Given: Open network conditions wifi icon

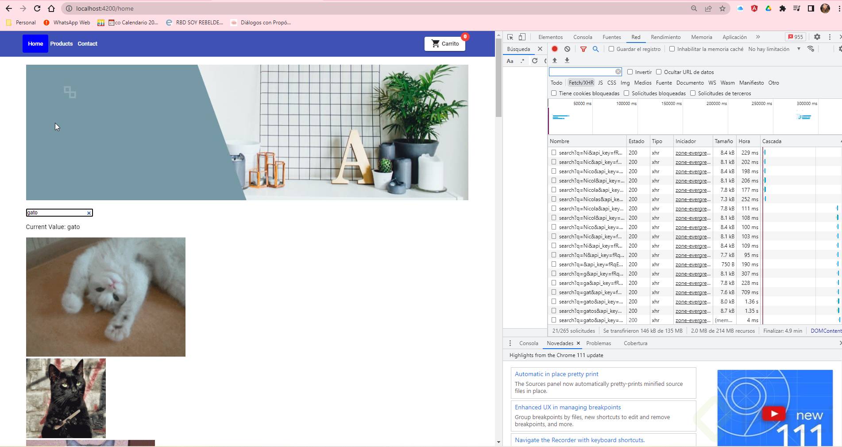Looking at the screenshot, I should [x=811, y=49].
